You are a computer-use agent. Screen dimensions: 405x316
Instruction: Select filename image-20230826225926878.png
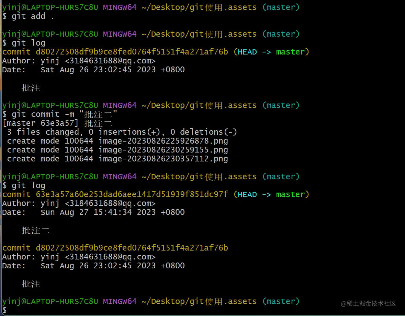pos(163,141)
